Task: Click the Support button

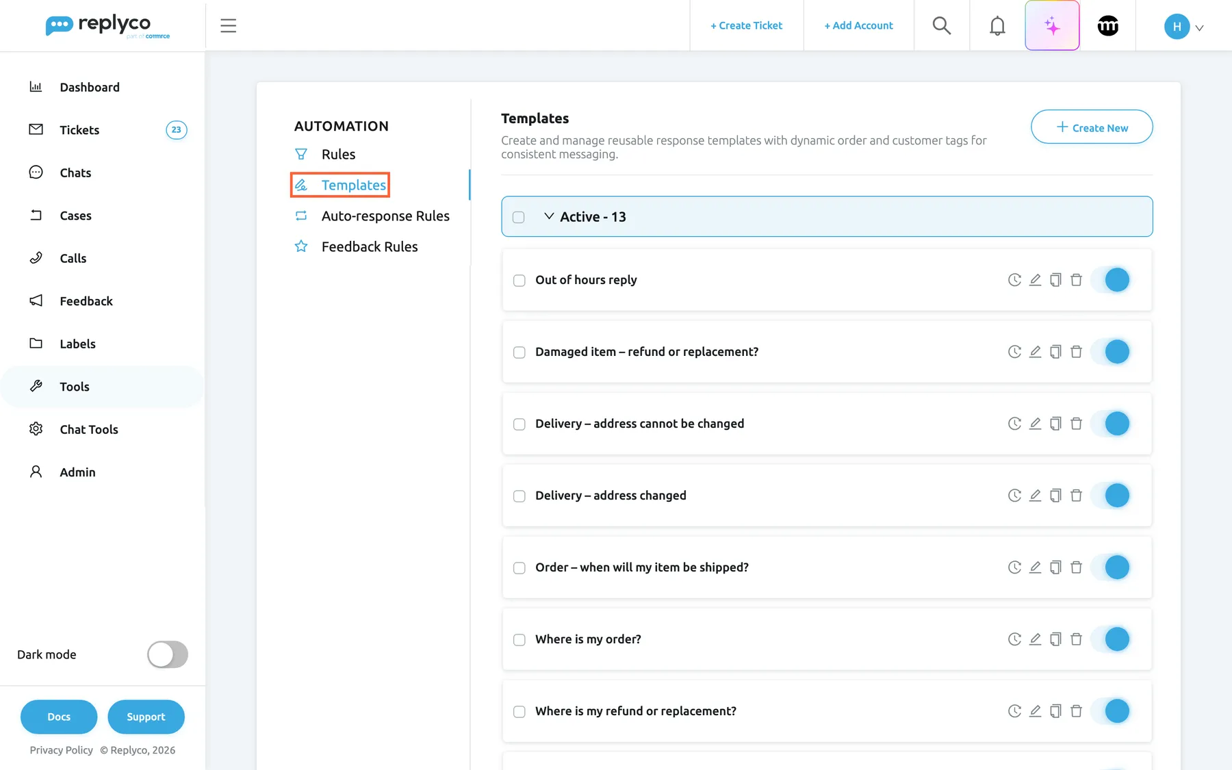Action: (146, 717)
